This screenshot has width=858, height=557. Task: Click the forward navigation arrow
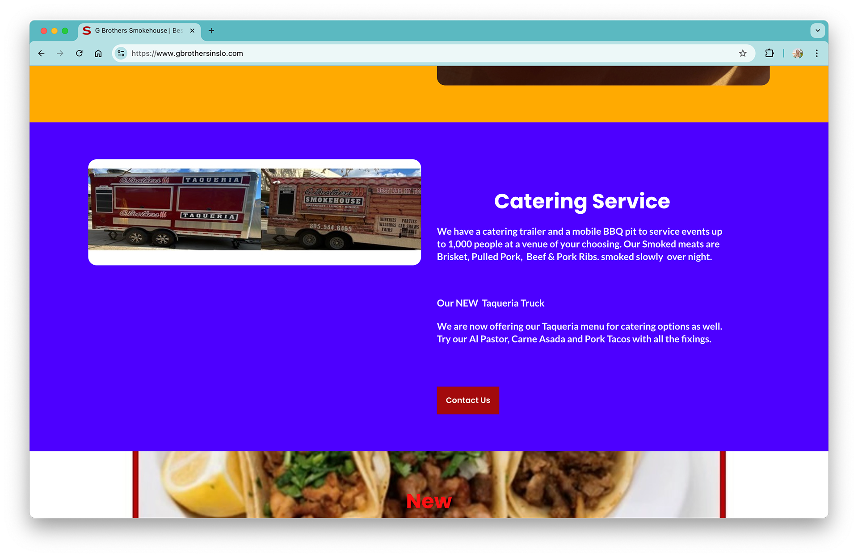pyautogui.click(x=60, y=54)
